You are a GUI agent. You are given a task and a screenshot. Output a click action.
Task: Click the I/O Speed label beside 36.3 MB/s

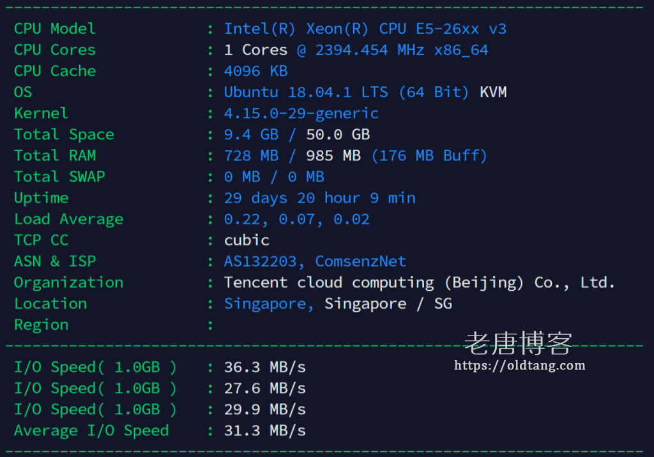point(95,368)
